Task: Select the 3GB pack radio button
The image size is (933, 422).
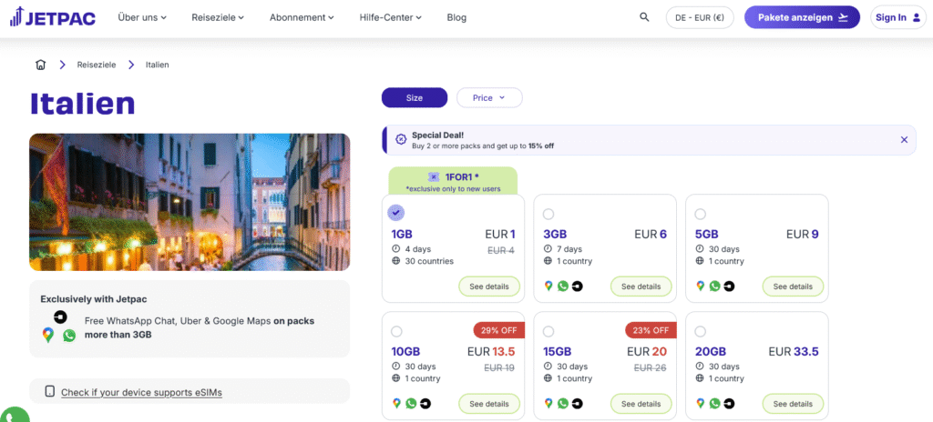Action: pos(548,214)
